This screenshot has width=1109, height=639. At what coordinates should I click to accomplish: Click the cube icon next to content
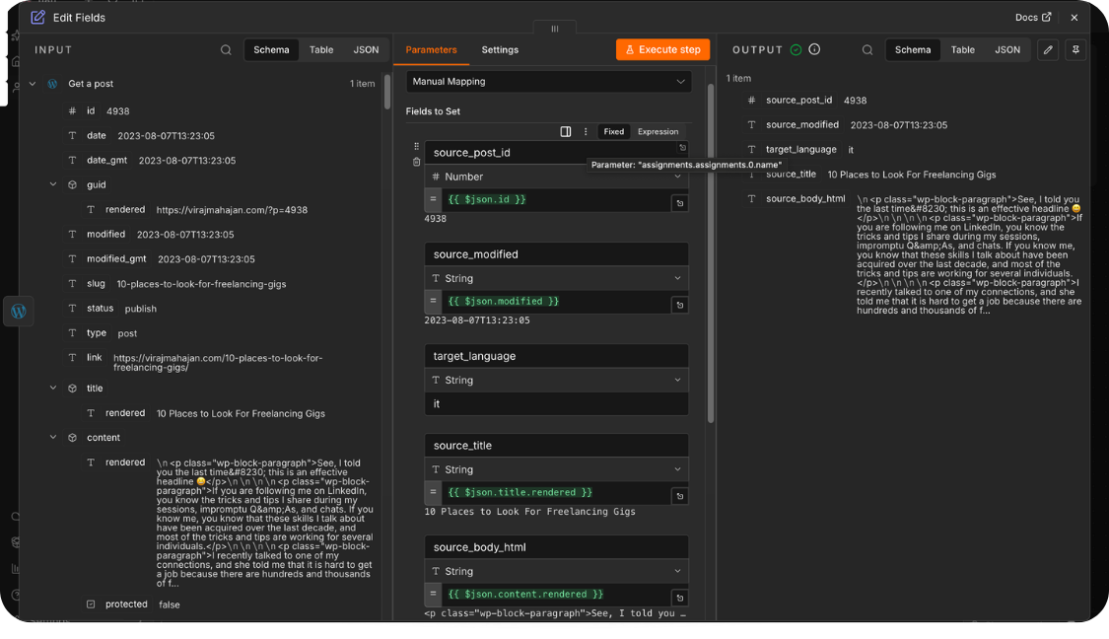[72, 438]
